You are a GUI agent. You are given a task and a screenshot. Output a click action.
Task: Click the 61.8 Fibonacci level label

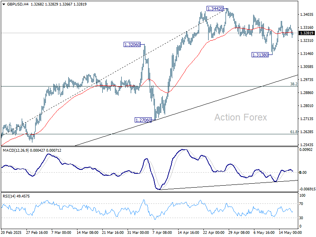click(293, 132)
